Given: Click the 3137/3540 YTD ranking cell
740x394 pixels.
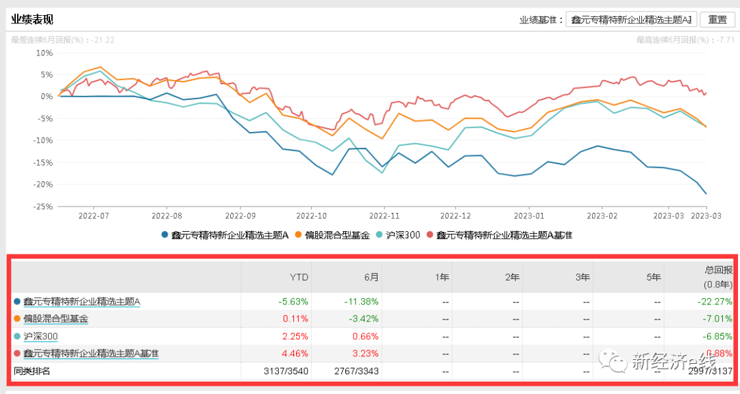Looking at the screenshot, I should 286,371.
